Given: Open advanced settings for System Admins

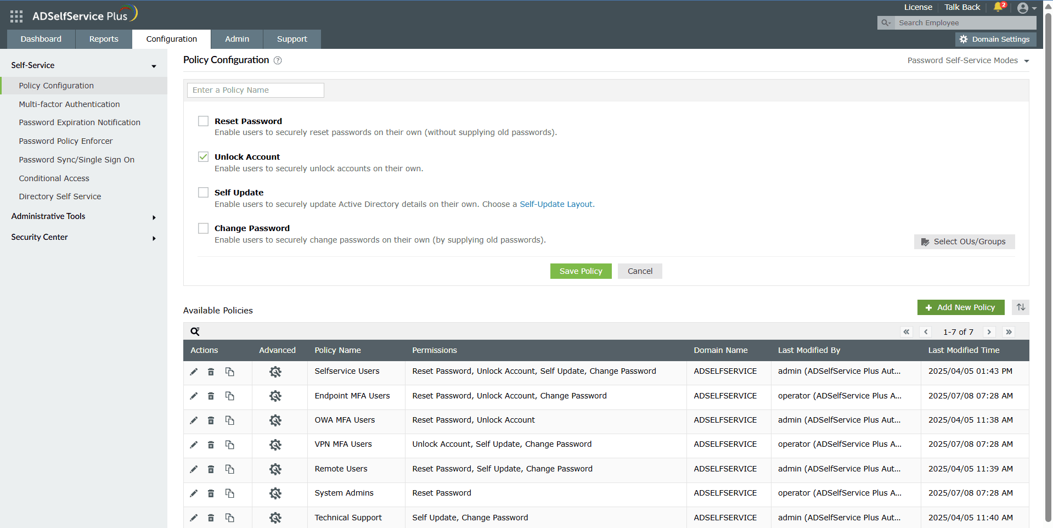Looking at the screenshot, I should (275, 493).
